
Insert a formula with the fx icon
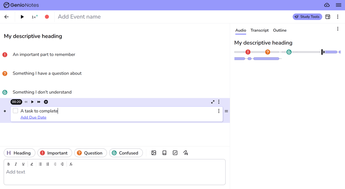point(71,164)
